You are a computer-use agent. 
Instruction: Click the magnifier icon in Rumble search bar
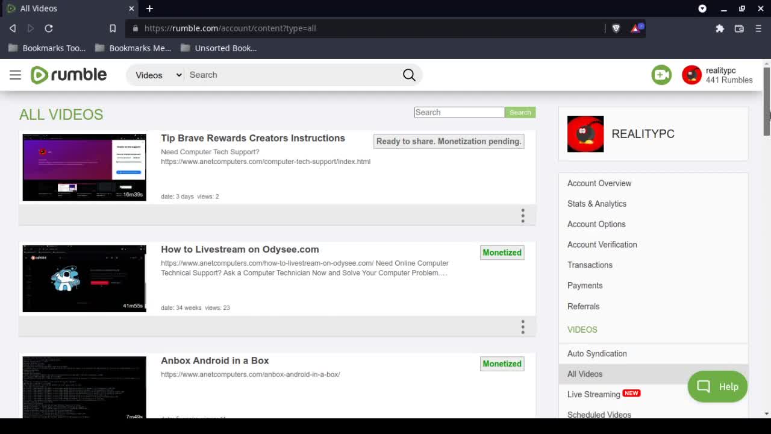pos(409,75)
